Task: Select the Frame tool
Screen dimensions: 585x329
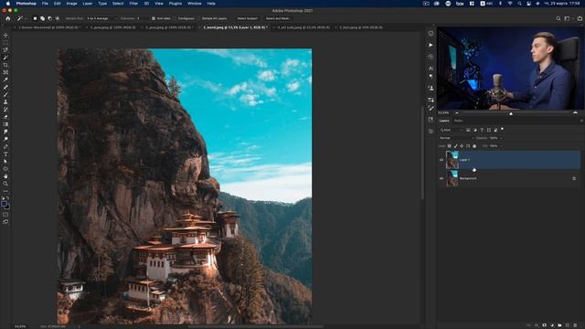Action: (x=5, y=72)
